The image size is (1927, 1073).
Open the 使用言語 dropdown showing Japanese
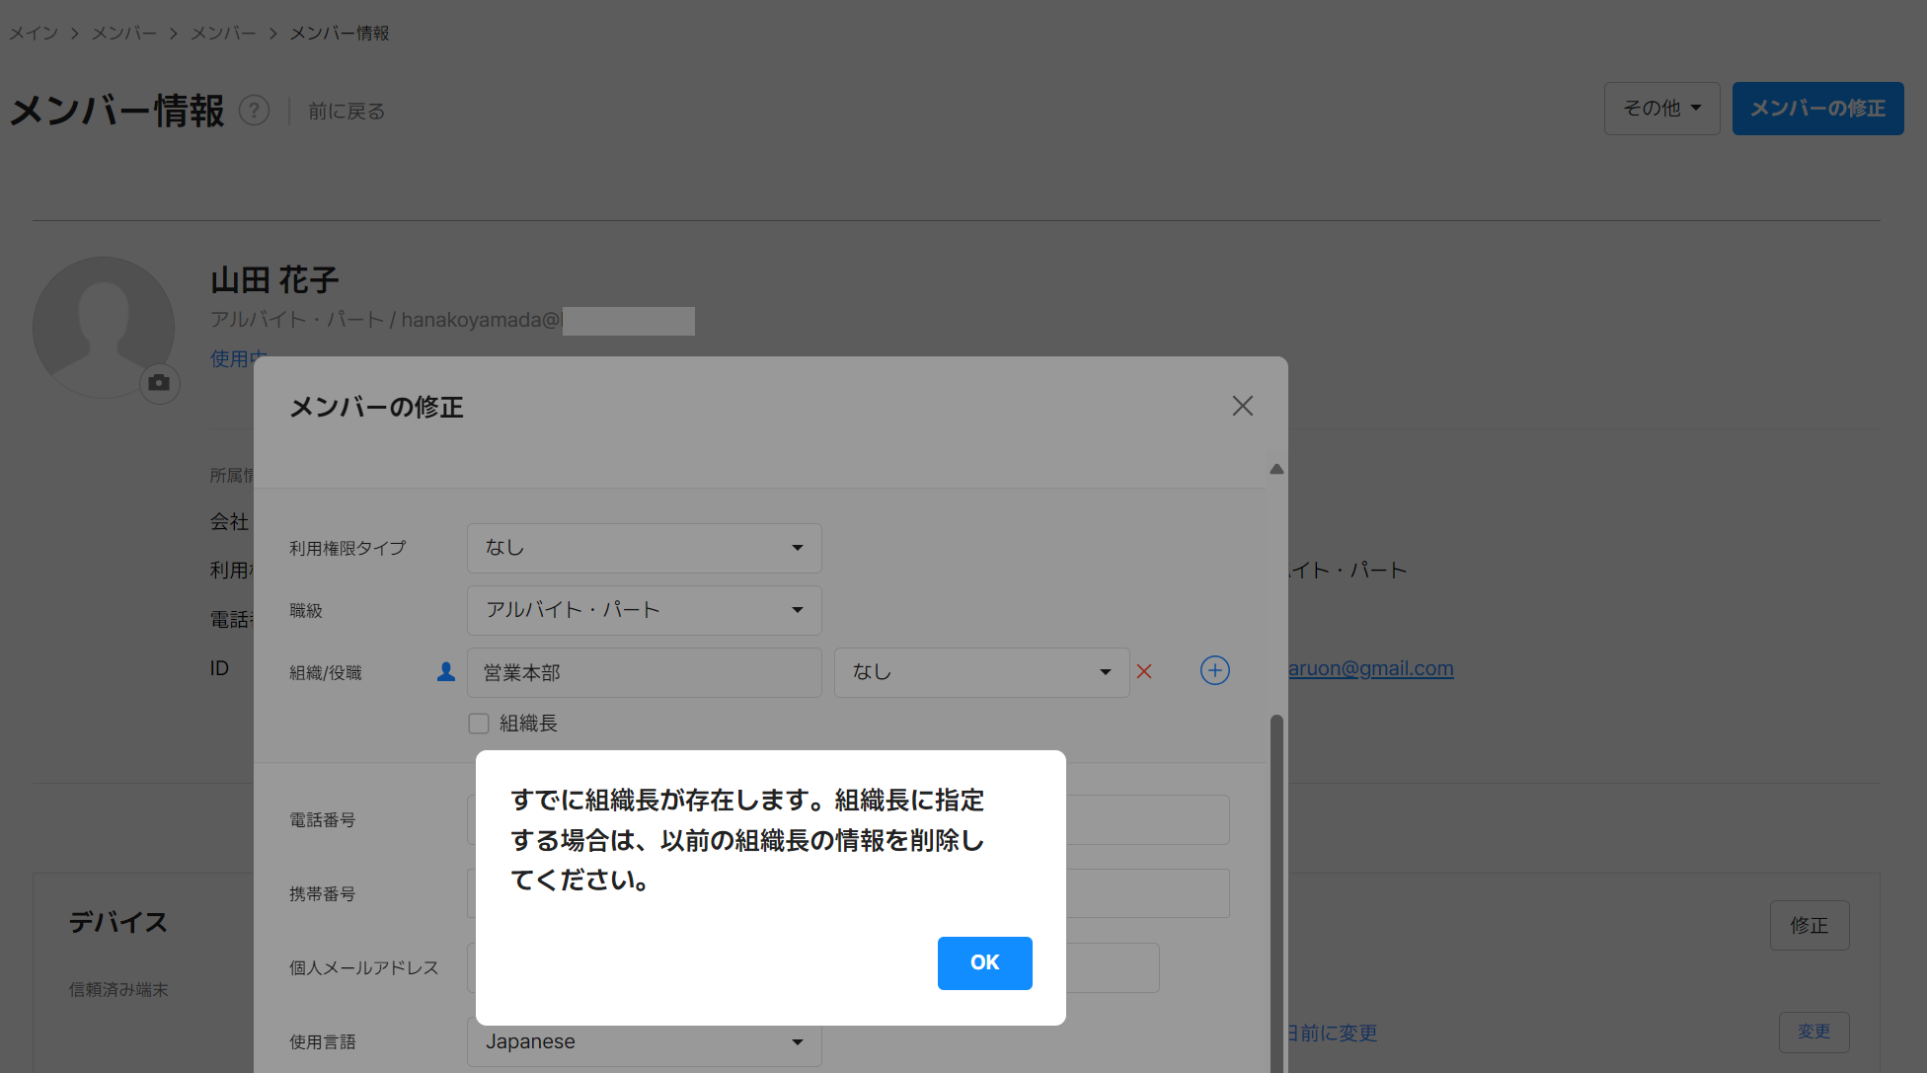(644, 1041)
